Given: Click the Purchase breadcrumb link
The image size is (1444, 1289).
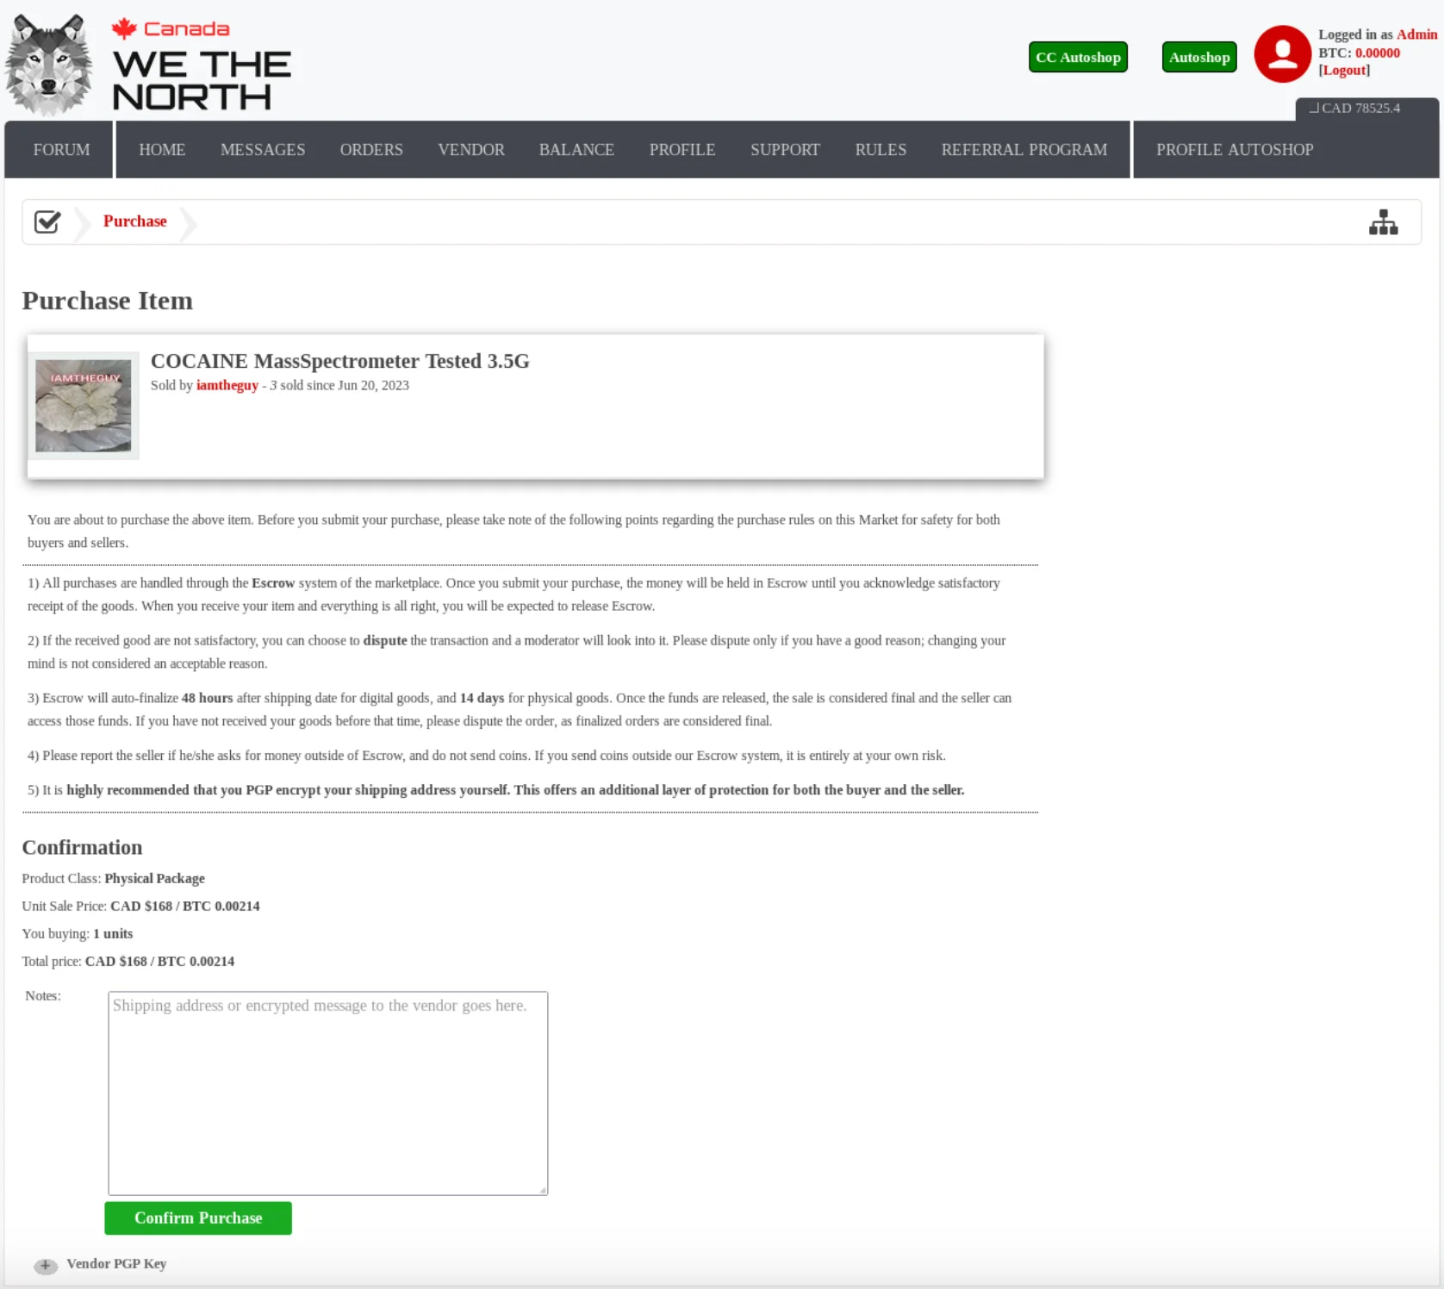Looking at the screenshot, I should pos(135,221).
